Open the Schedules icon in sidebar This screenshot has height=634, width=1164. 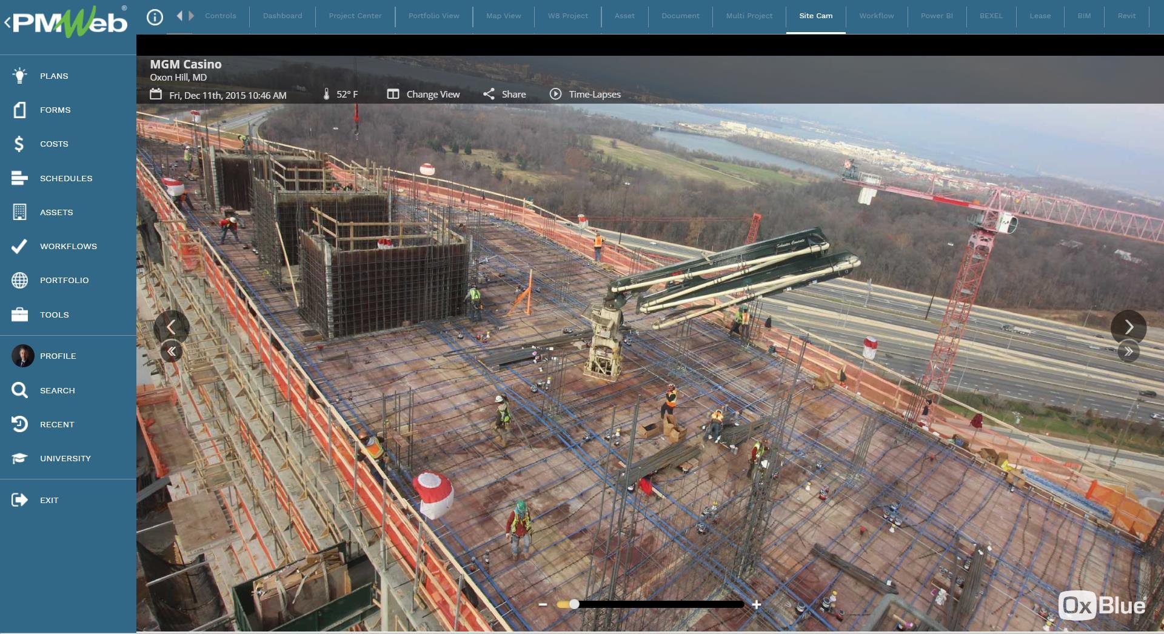[19, 178]
